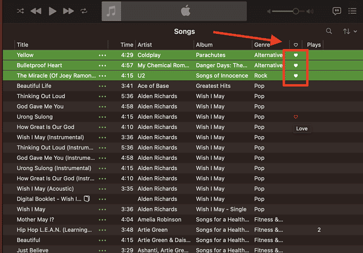Image resolution: width=363 pixels, height=253 pixels.
Task: Open the ellipsis menu for Thinking Out Loud
Action: pyautogui.click(x=102, y=96)
